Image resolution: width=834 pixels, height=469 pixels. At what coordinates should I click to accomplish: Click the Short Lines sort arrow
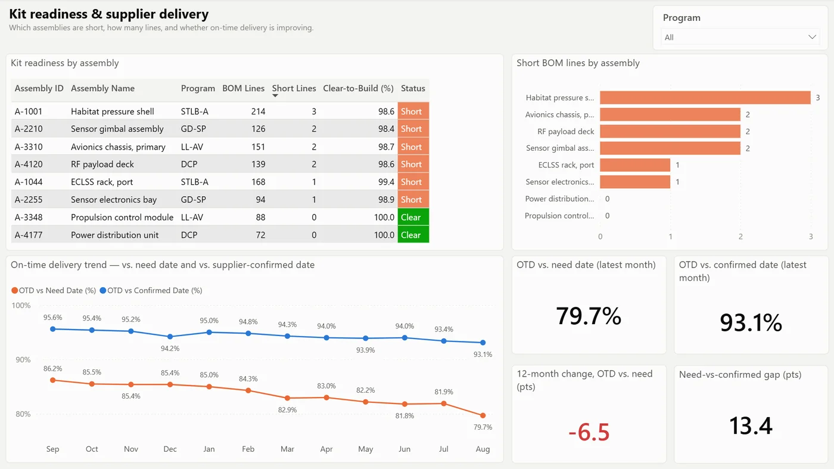coord(275,96)
